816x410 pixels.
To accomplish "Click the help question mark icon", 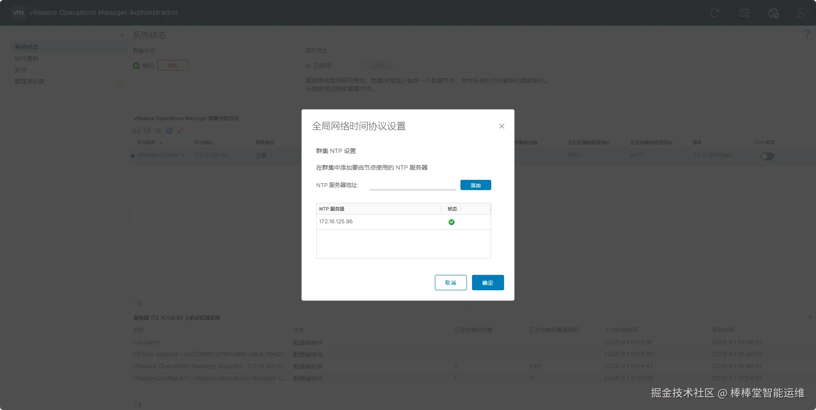I will (807, 34).
